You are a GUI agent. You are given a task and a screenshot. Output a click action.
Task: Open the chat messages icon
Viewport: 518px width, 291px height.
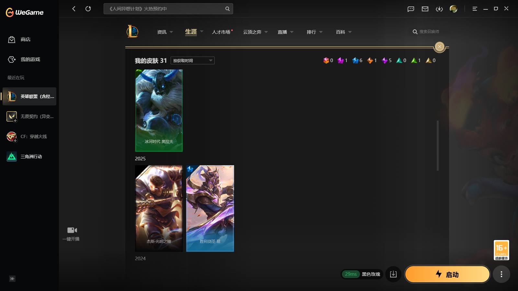(x=411, y=9)
